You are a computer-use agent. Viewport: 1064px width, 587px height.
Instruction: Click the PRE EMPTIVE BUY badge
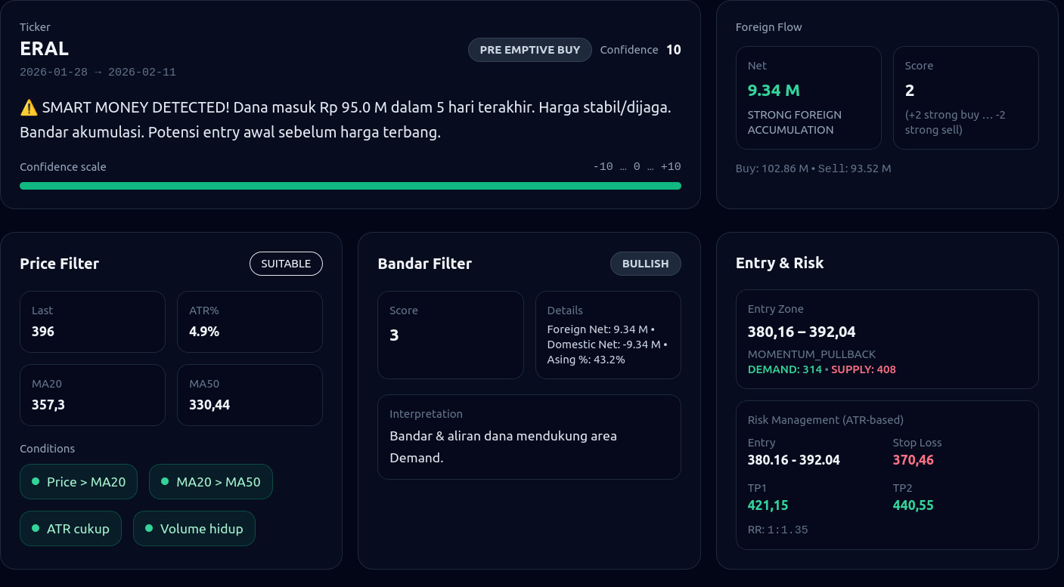click(529, 50)
